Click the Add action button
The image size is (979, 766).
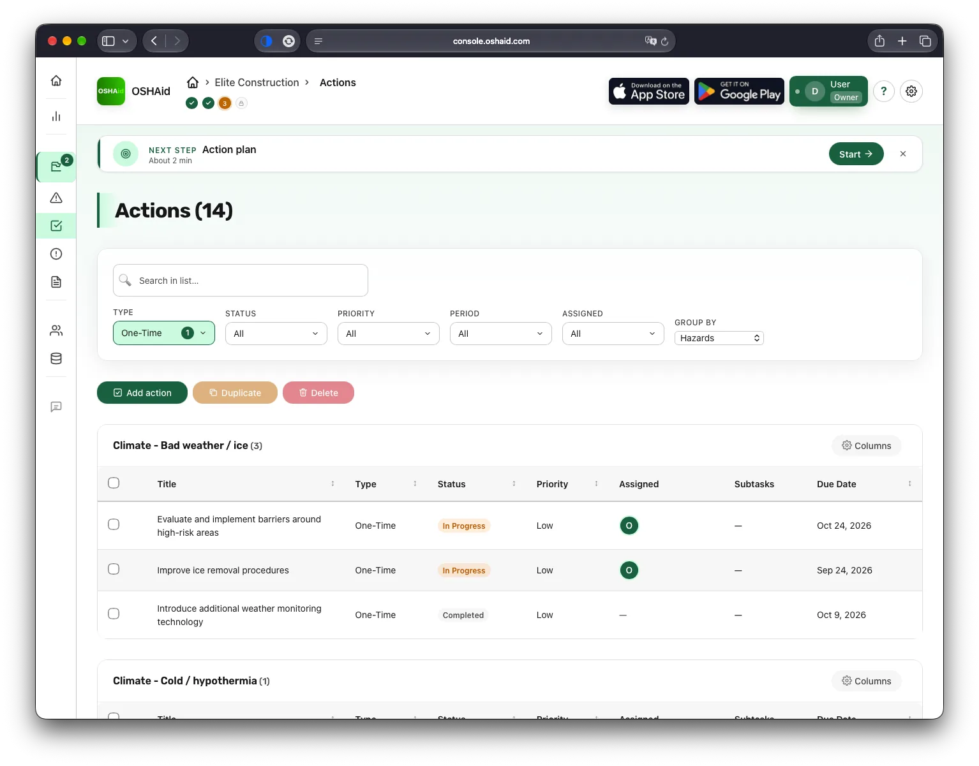pos(142,393)
